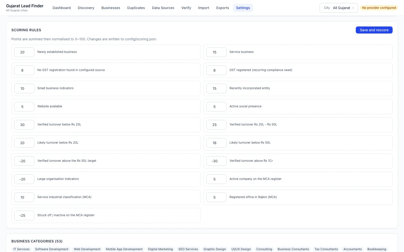Edit points for Newly established business
Viewport: 404px width, 252px height.
coord(24,52)
